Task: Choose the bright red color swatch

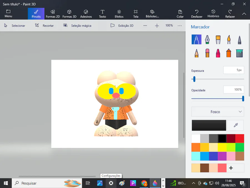Action: pyautogui.click(x=240, y=138)
